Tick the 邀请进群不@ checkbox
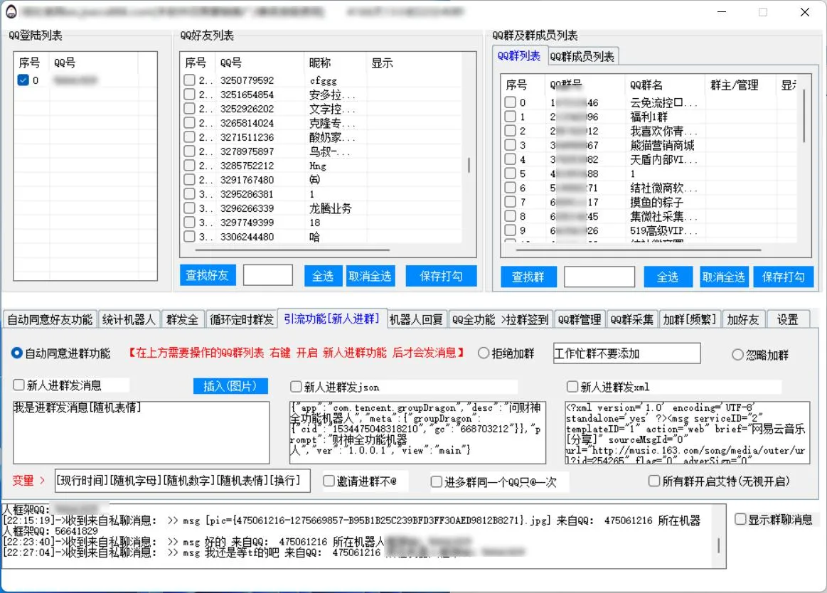The image size is (827, 593). tap(329, 481)
